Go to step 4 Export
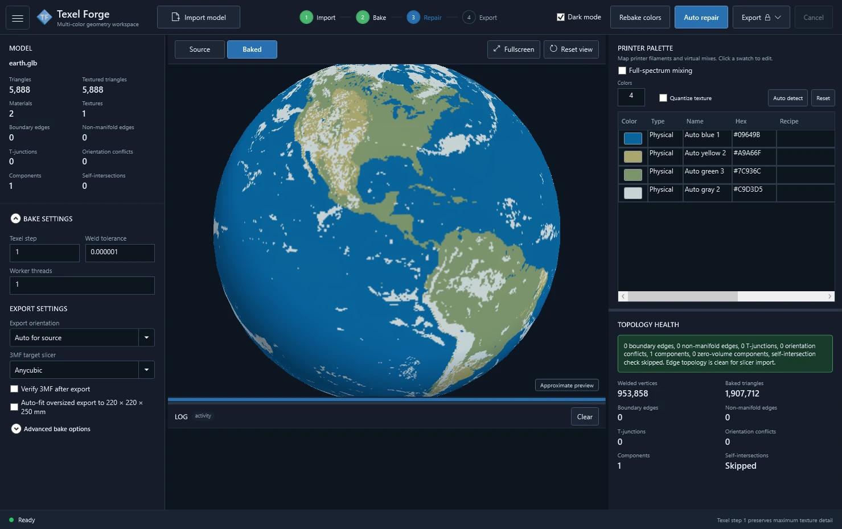Viewport: 842px width, 529px height. pyautogui.click(x=480, y=18)
